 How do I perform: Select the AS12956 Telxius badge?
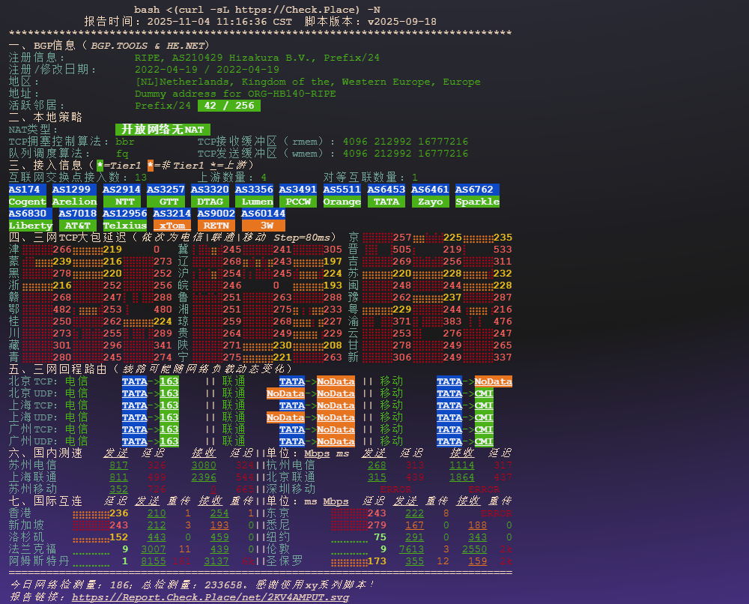pos(125,220)
